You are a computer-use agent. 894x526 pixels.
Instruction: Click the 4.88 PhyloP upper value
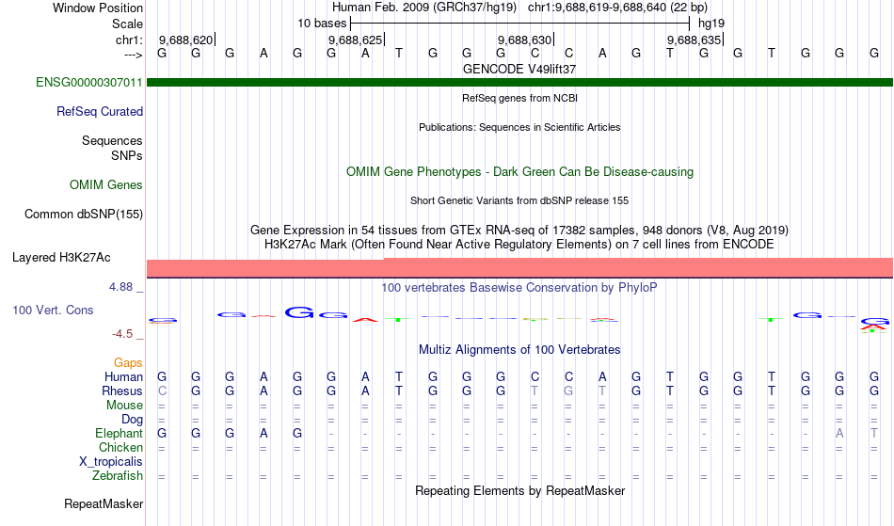tap(120, 287)
